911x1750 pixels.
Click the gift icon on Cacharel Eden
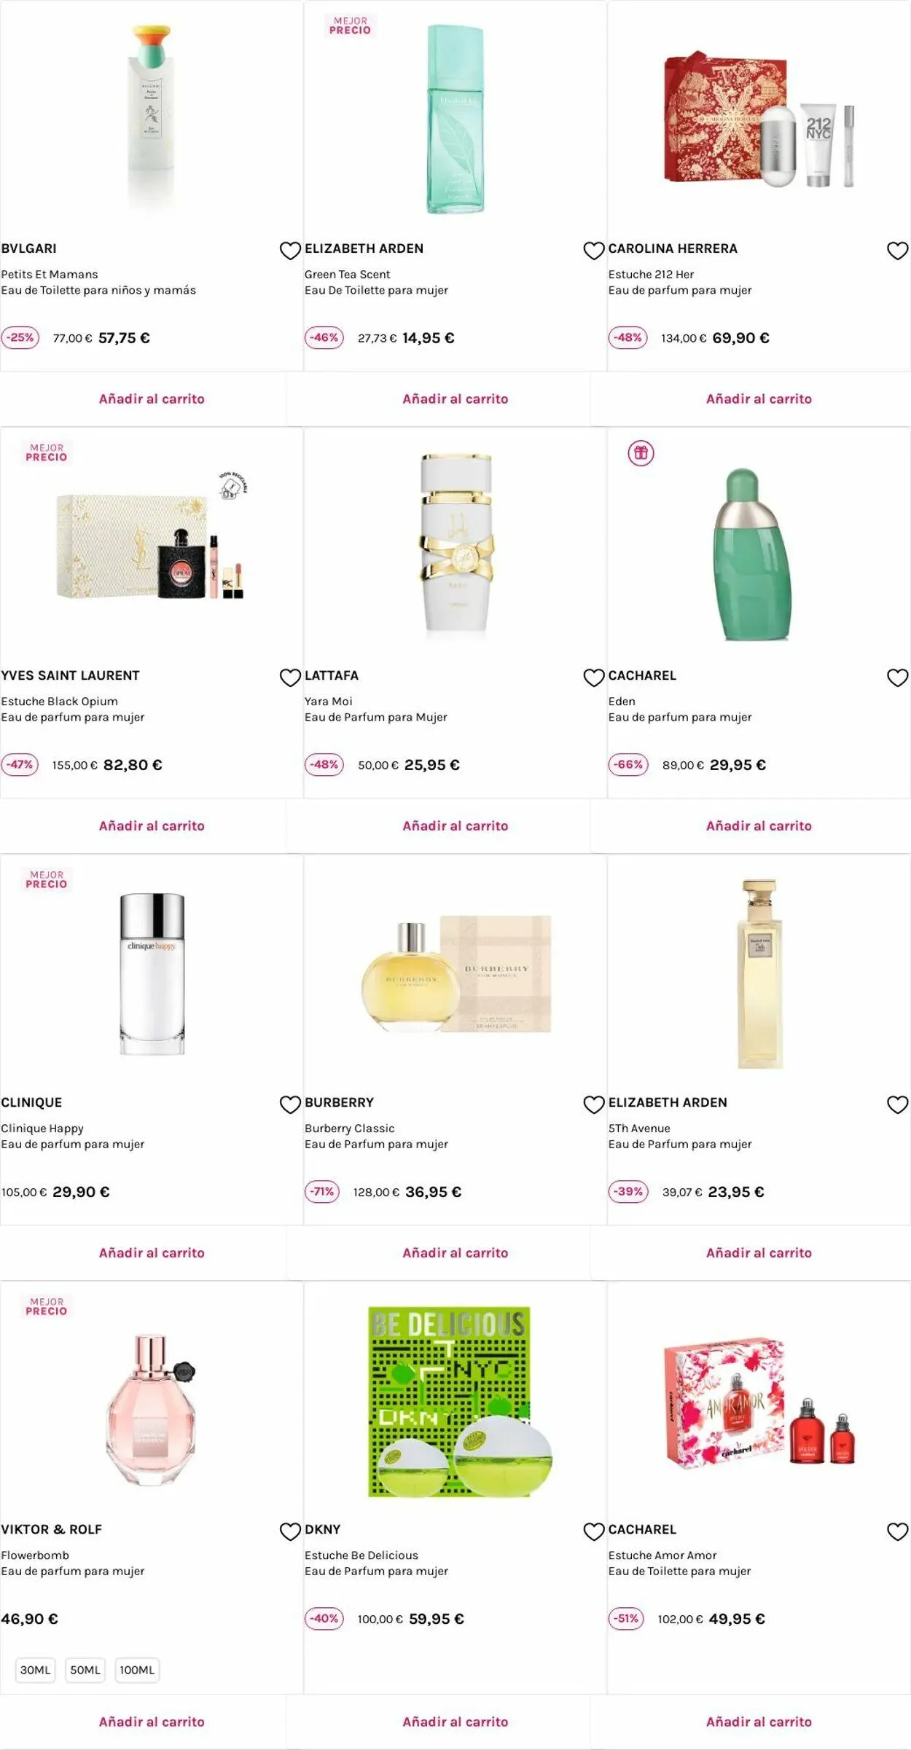coord(641,453)
